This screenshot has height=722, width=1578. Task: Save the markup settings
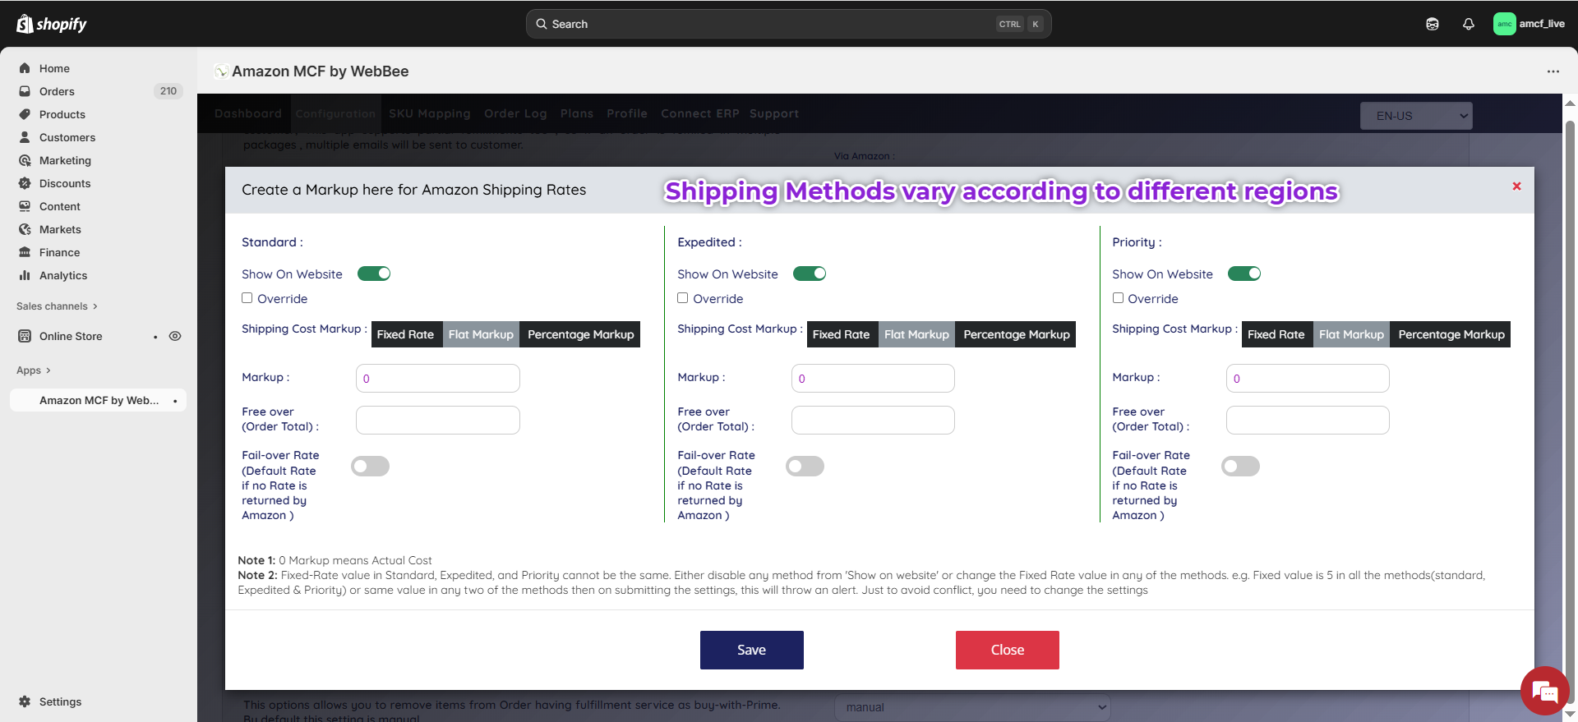tap(751, 650)
